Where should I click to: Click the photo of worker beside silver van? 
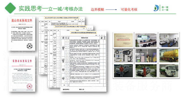pos(123,71)
